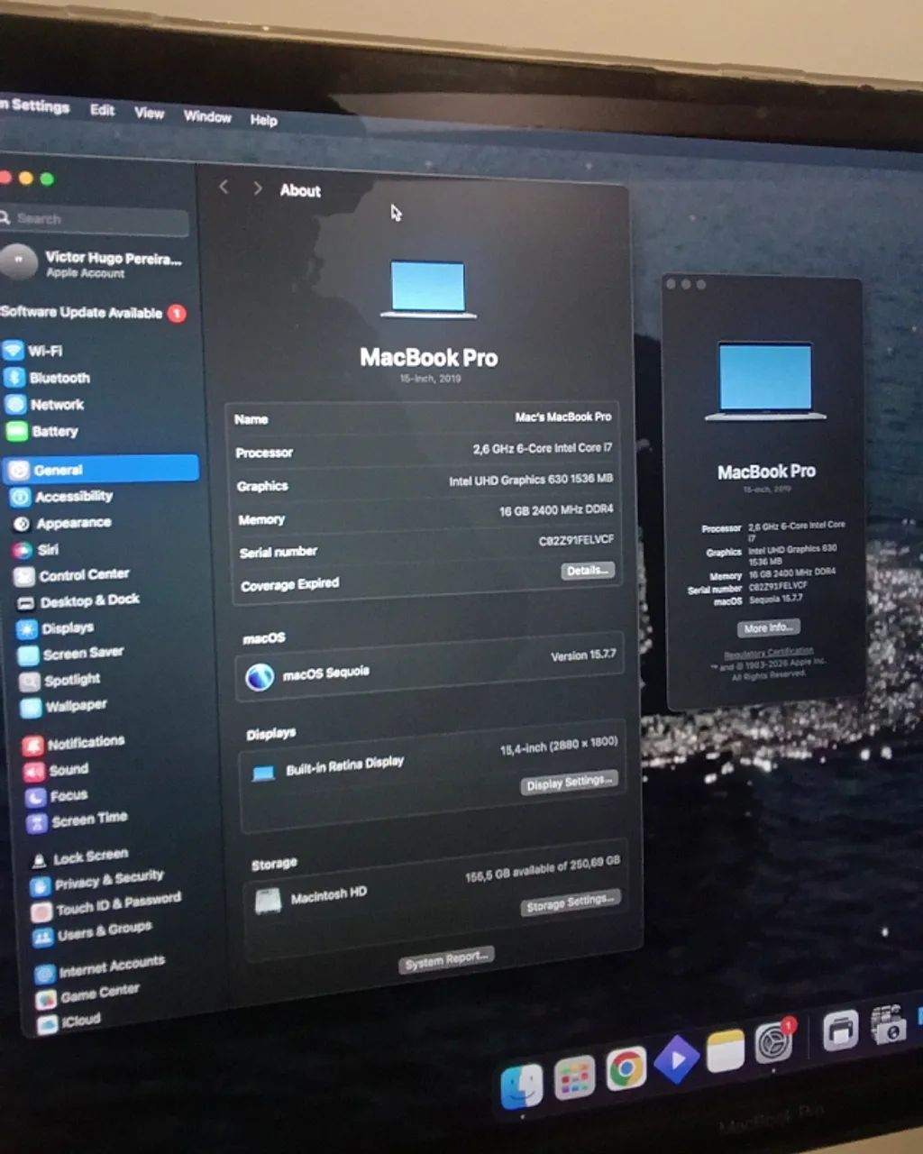This screenshot has height=1154, width=923.
Task: Open the Help menu
Action: 263,120
